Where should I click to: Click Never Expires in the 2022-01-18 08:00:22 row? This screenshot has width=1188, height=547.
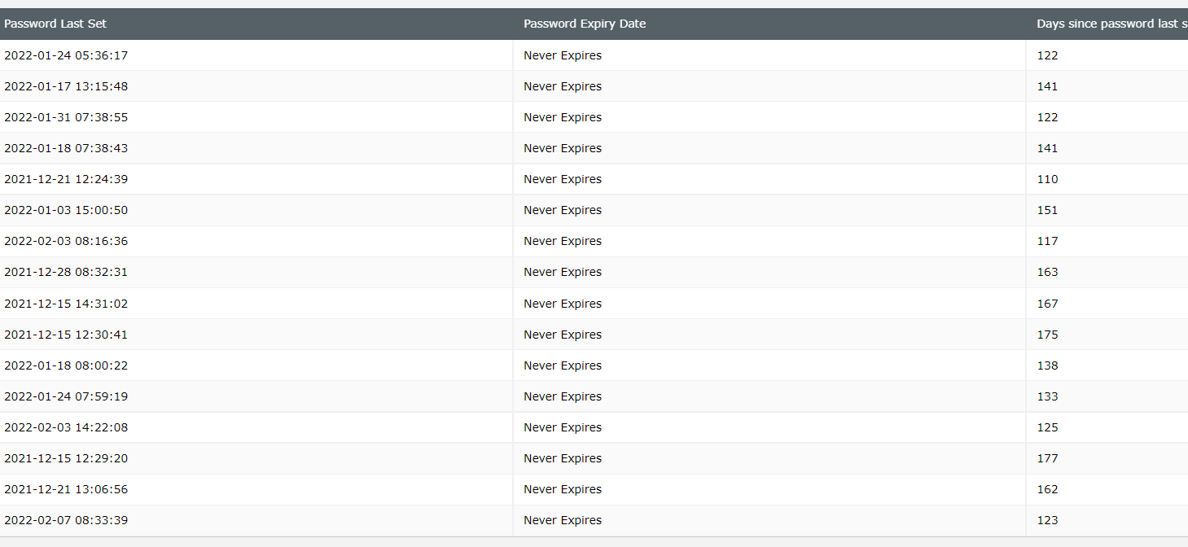563,365
